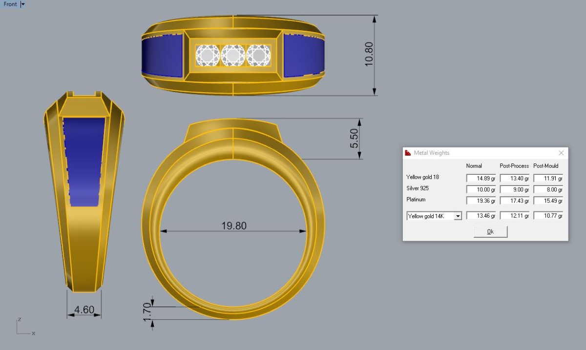
Task: Select the 5.50 dimension annotation
Action: tap(355, 138)
